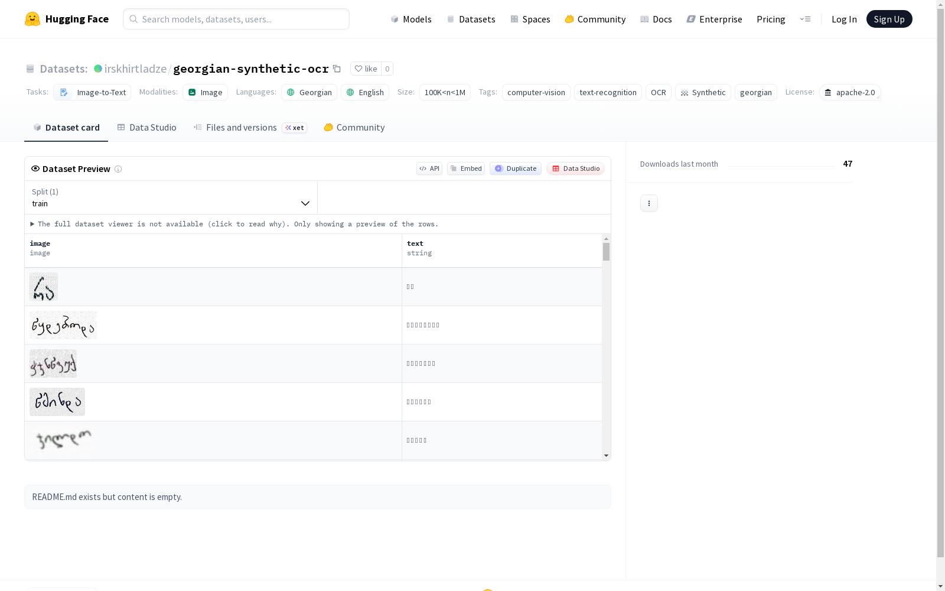The width and height of the screenshot is (945, 591).
Task: Open the three-dot options menu in sidebar
Action: 649,203
